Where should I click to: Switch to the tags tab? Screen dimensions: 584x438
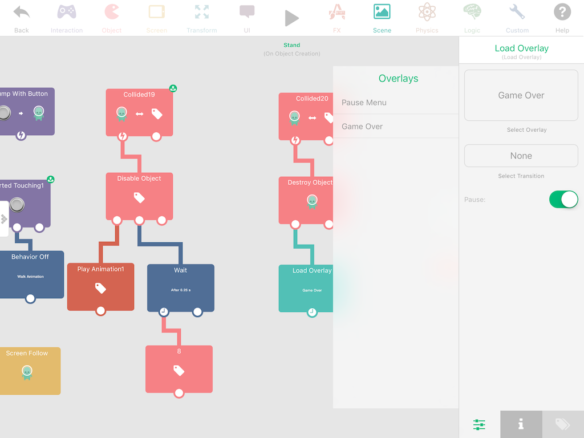(563, 424)
